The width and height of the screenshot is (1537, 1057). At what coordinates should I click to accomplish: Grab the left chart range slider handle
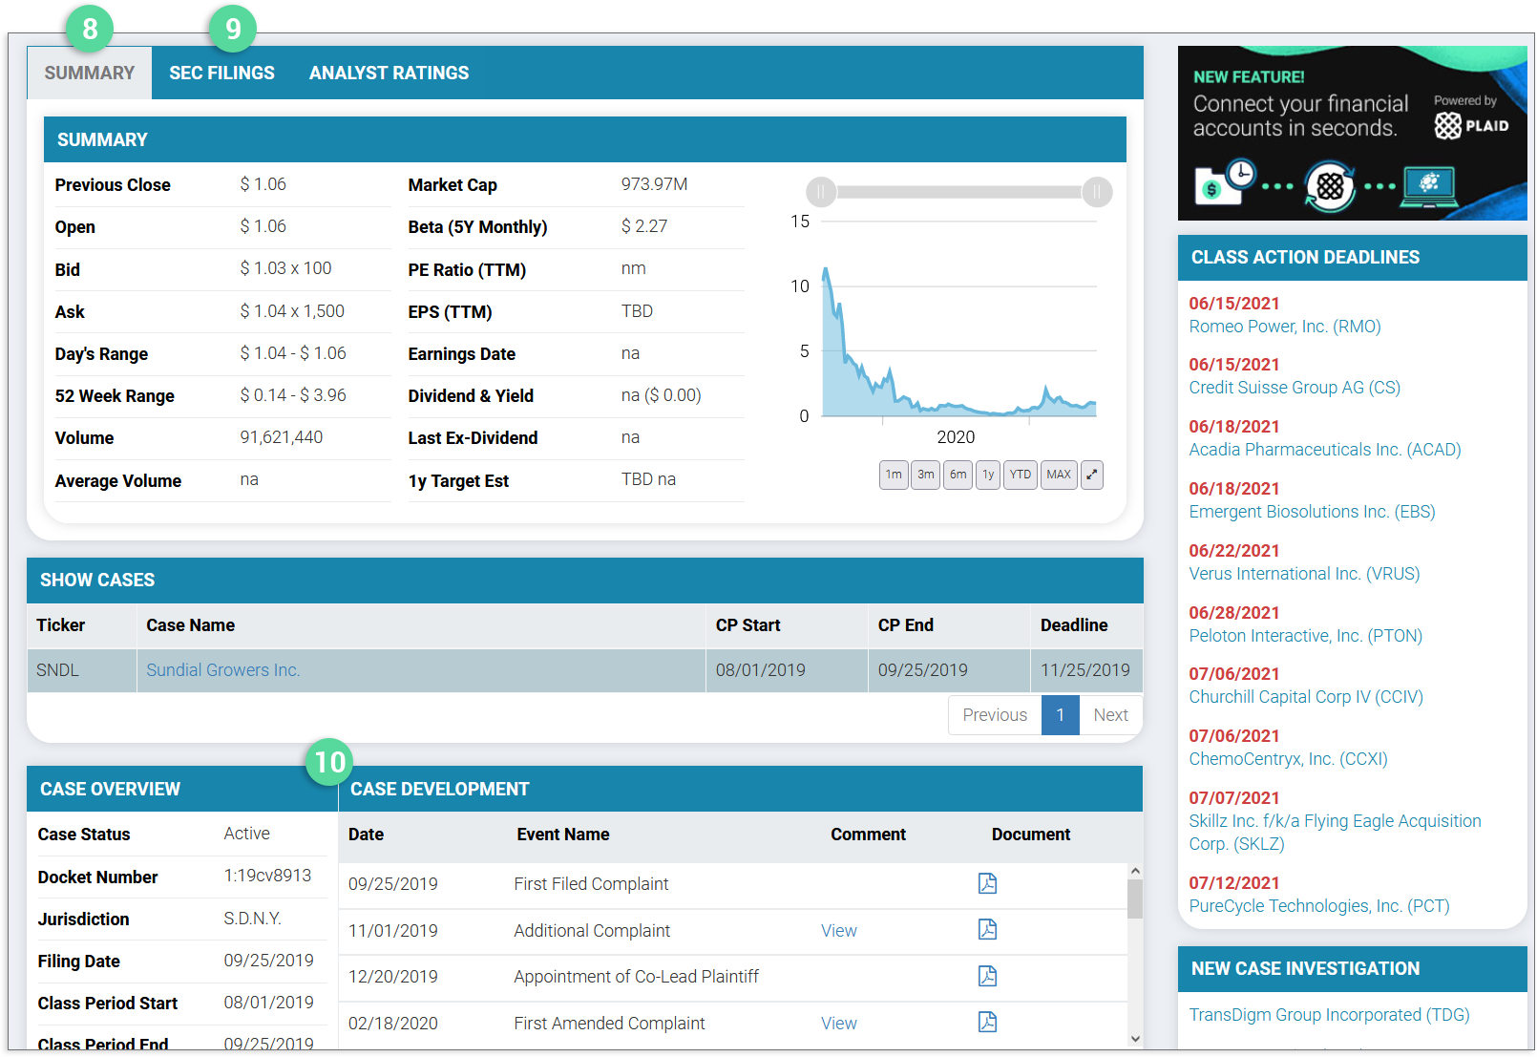tap(821, 192)
